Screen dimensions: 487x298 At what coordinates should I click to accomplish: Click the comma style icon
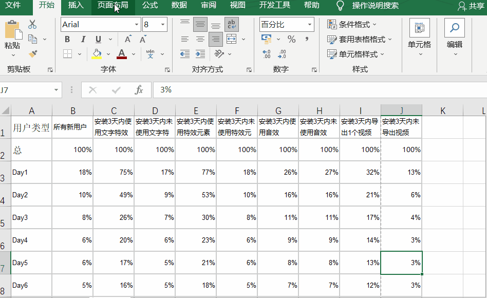[307, 39]
